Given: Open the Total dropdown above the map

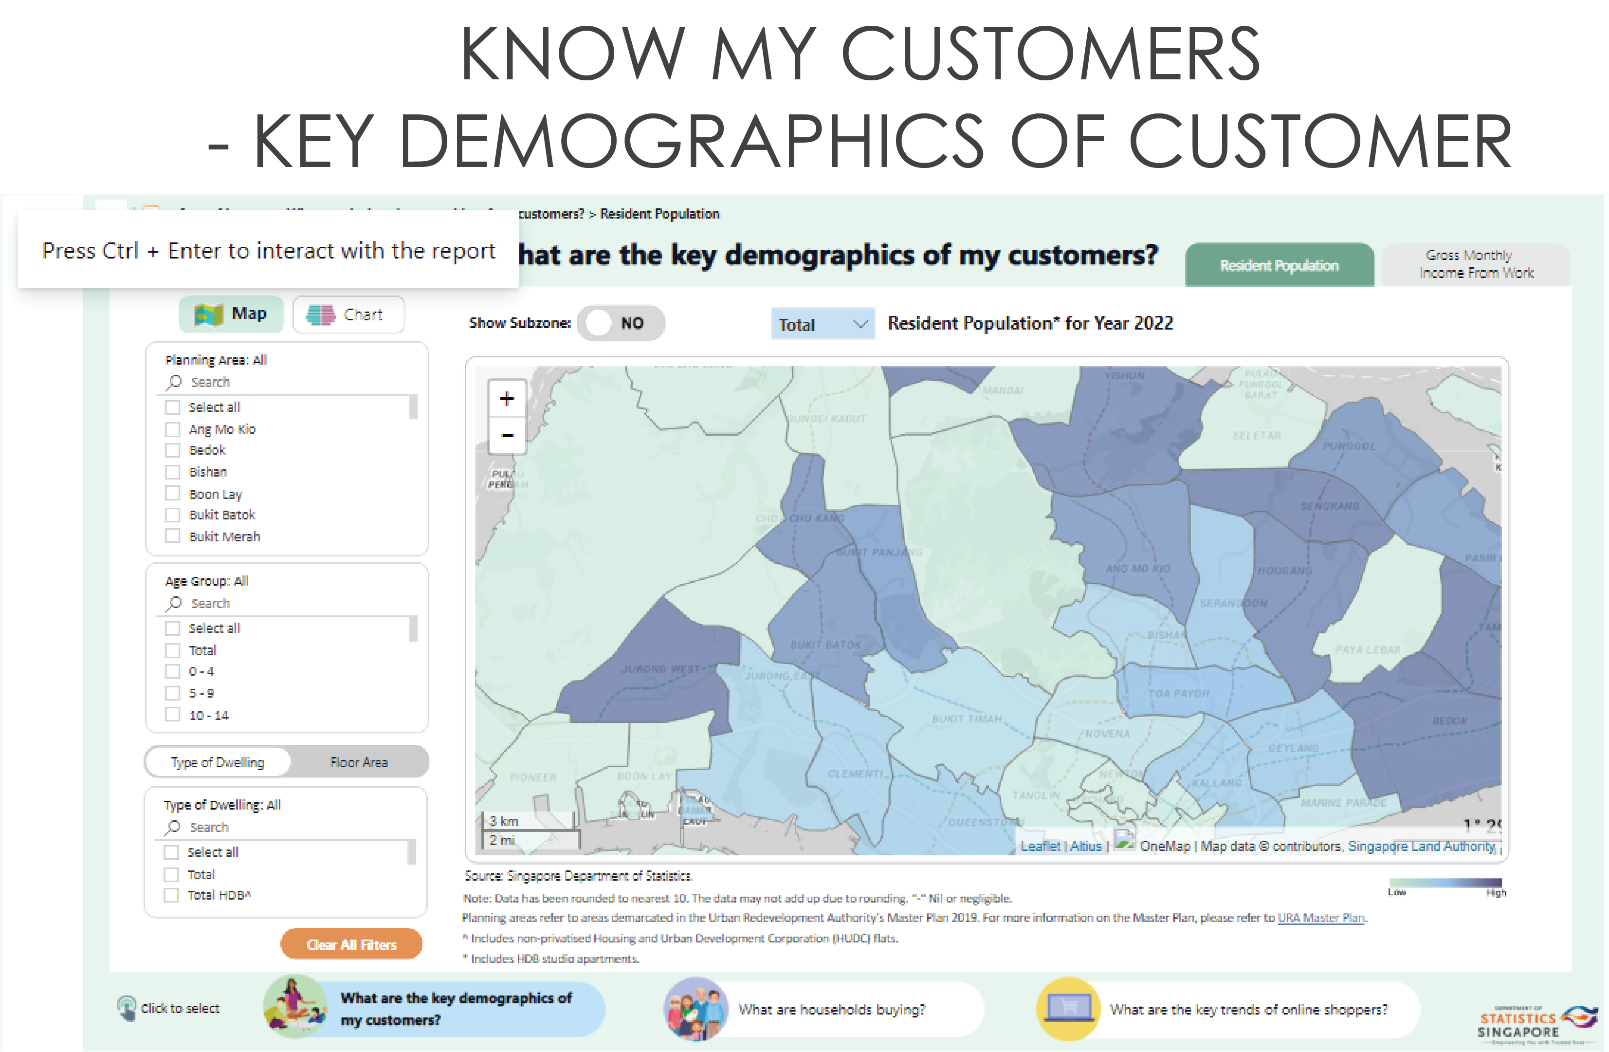Looking at the screenshot, I should point(822,324).
